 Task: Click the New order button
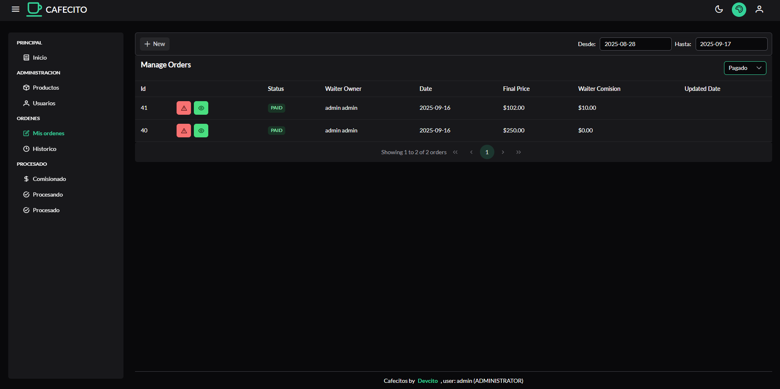tap(155, 44)
